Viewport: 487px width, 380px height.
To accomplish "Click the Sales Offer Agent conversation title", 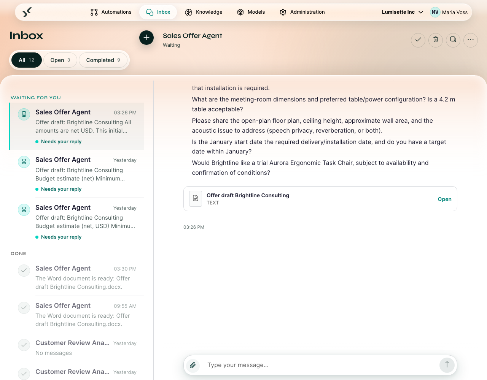I will (x=193, y=36).
